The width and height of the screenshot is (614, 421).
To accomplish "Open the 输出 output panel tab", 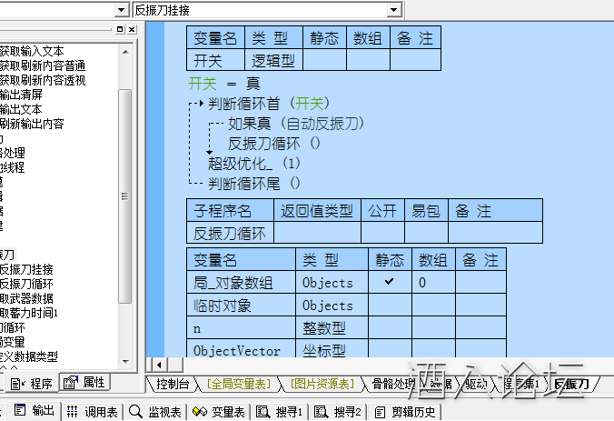I will 35,411.
